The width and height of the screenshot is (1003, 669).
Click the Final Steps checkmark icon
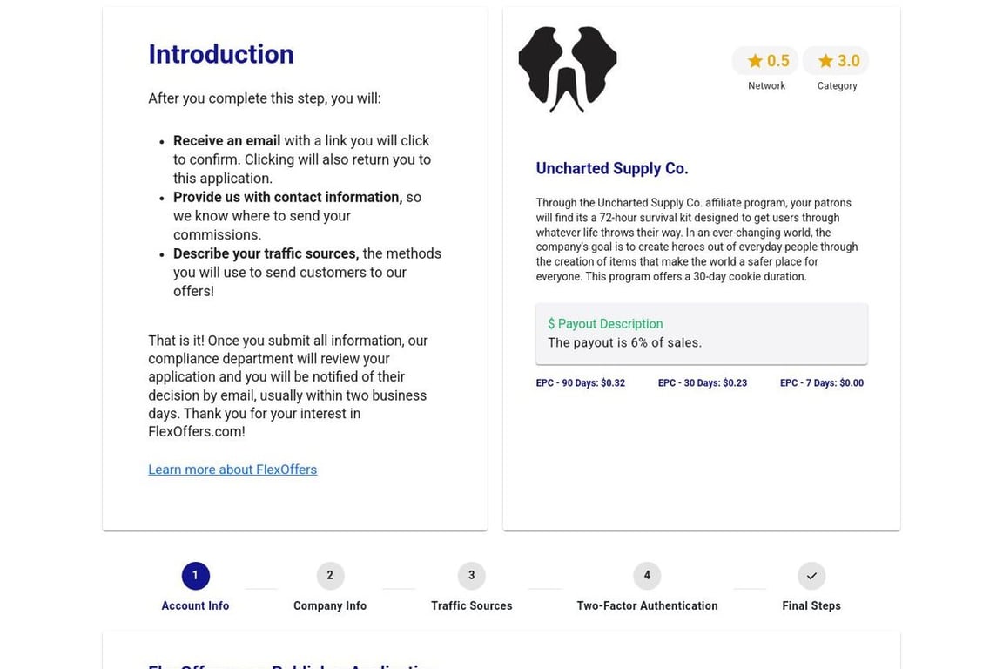[x=811, y=576]
